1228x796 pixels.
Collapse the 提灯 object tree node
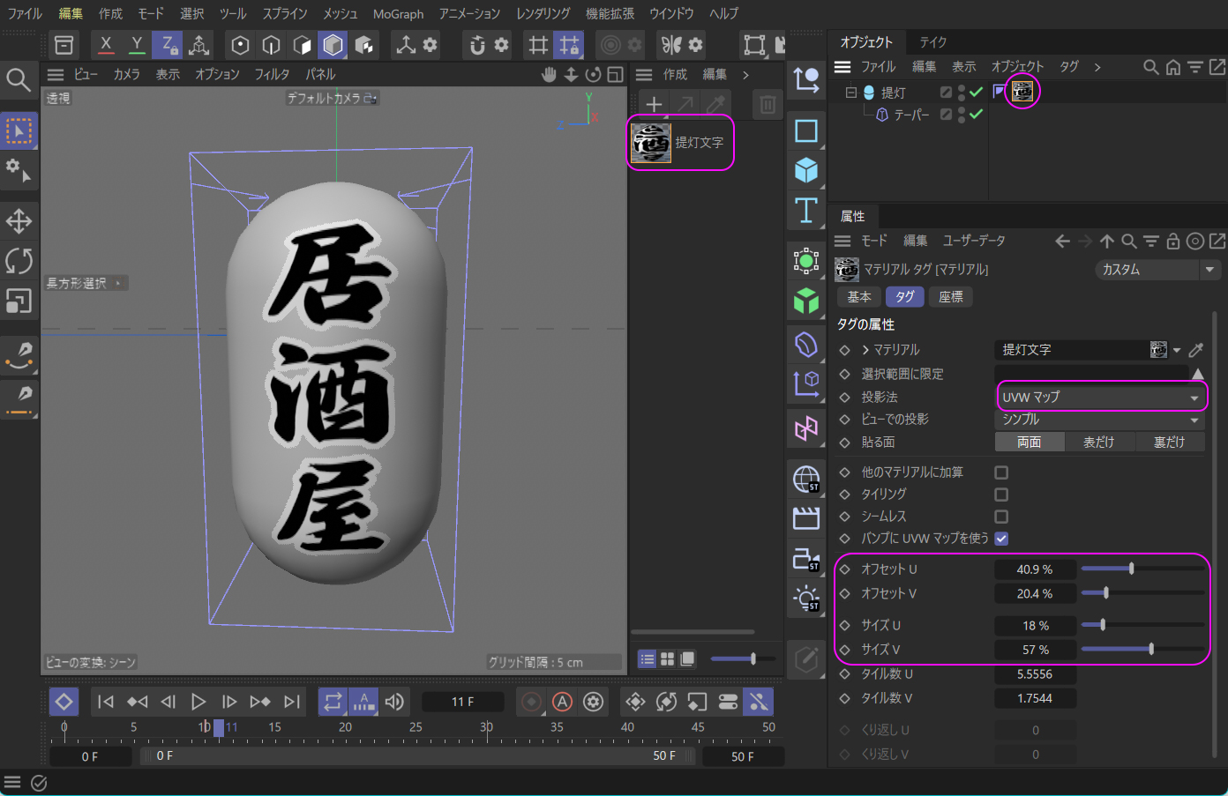click(x=851, y=93)
